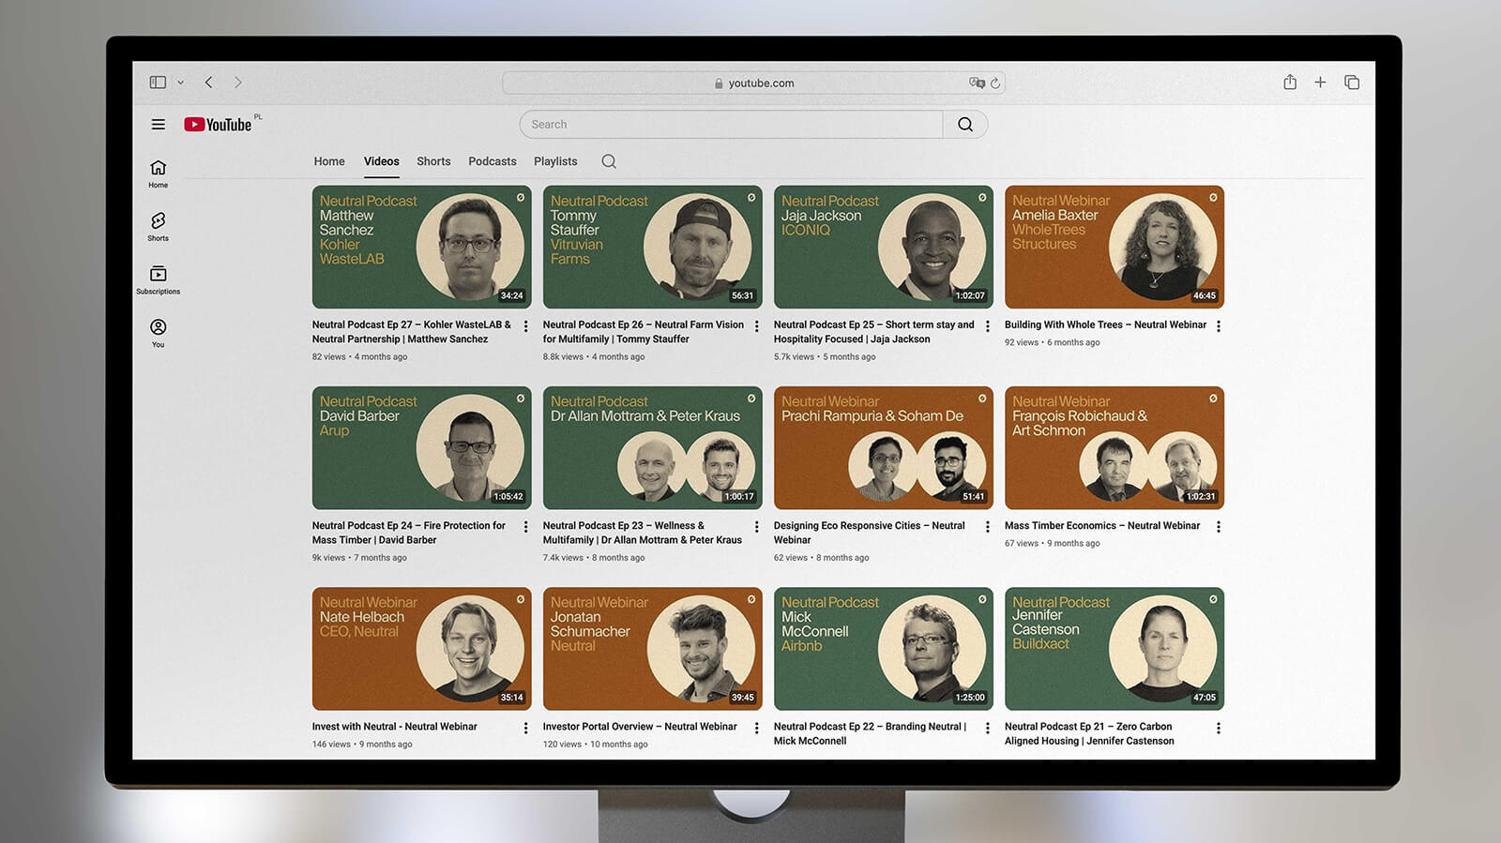Click the magnifier search button
1501x843 pixels.
965,125
